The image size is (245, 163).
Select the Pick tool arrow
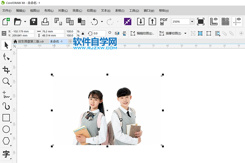6,45
